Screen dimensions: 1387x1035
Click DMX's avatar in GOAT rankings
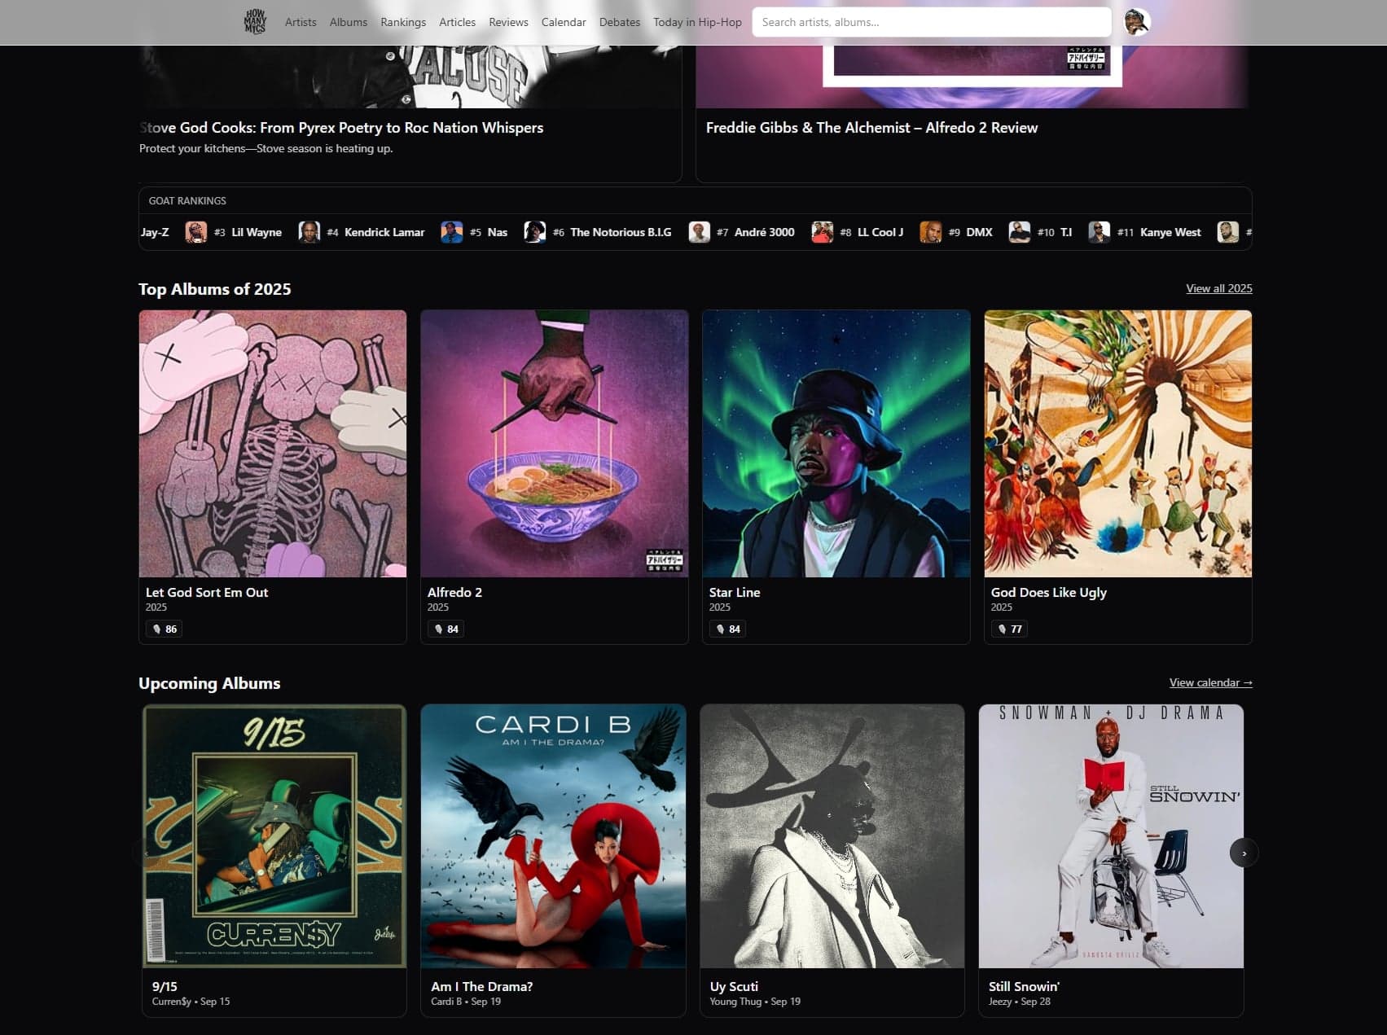point(931,233)
